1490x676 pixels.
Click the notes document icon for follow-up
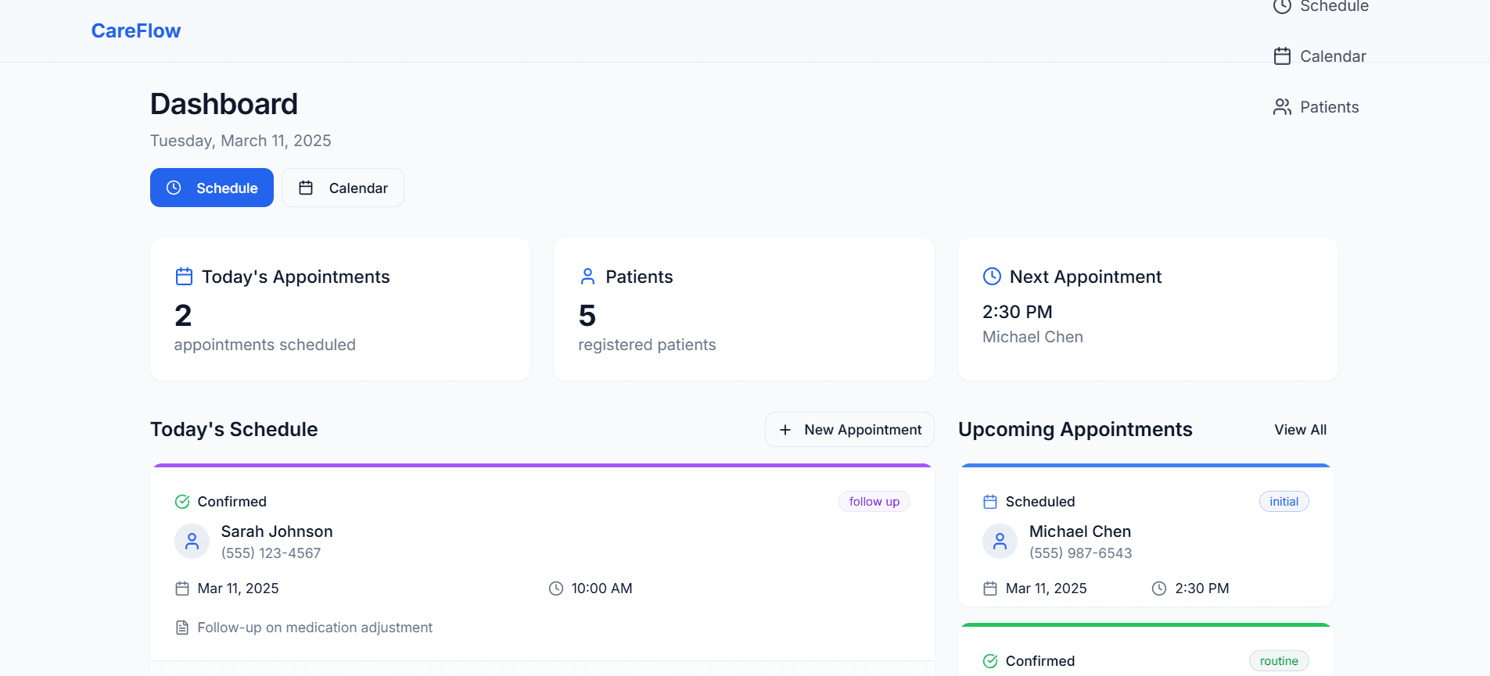click(182, 628)
